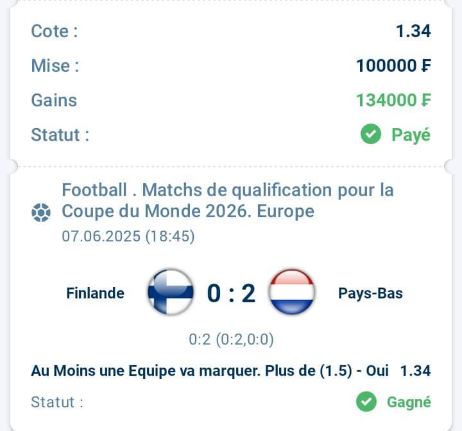
Task: Select the Pays-Bas team name
Action: (x=370, y=293)
